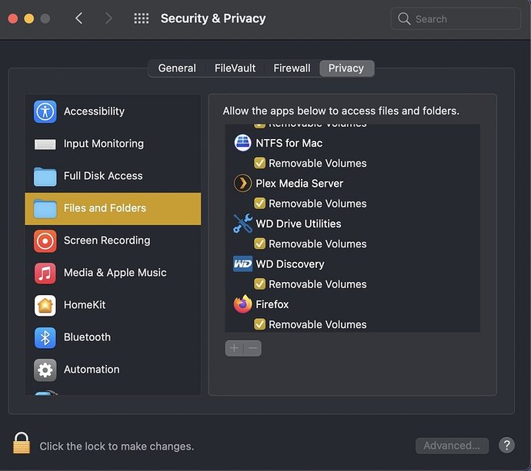Uncheck Removable Volumes under WD Discovery
This screenshot has height=471, width=531.
(x=259, y=284)
